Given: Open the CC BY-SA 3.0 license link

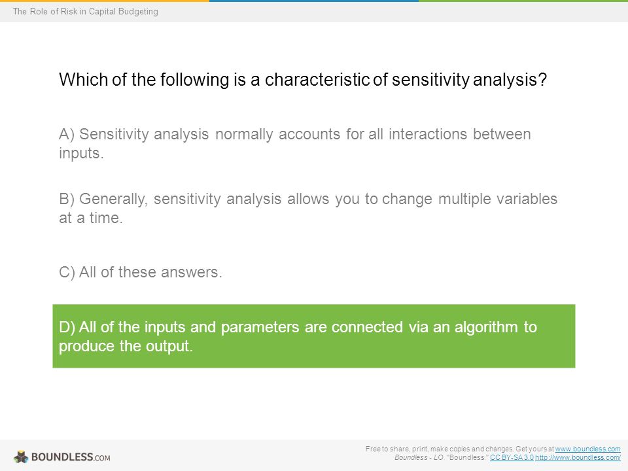Looking at the screenshot, I should (x=512, y=457).
